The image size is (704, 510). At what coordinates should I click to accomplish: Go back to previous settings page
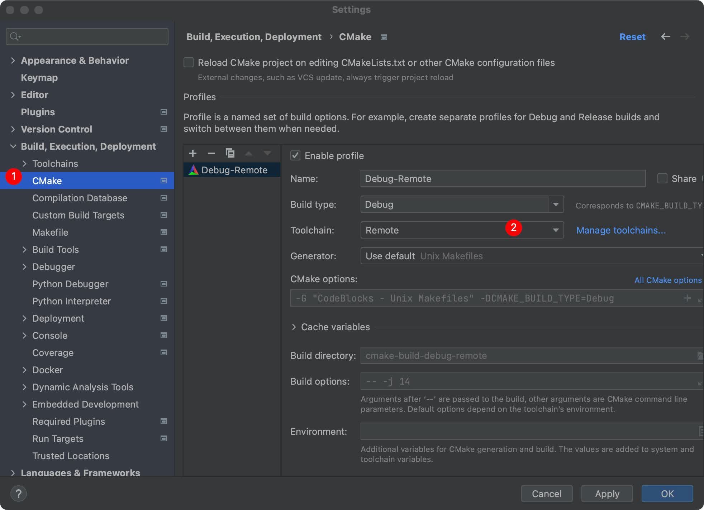coord(666,37)
